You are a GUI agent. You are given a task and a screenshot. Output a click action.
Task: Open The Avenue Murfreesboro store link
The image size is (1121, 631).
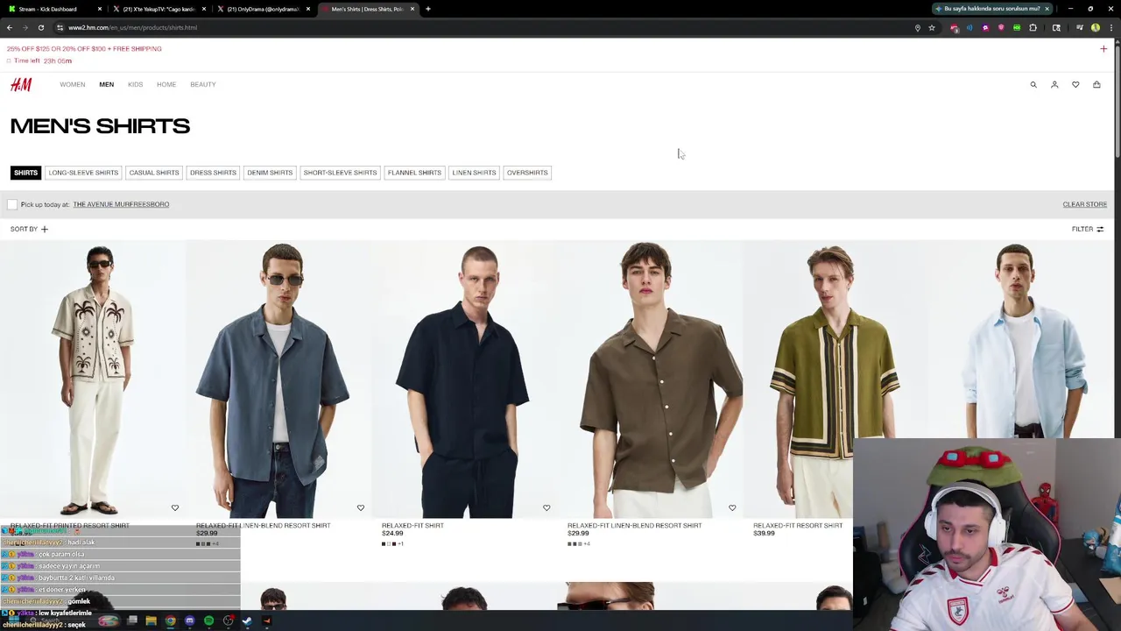pos(121,204)
